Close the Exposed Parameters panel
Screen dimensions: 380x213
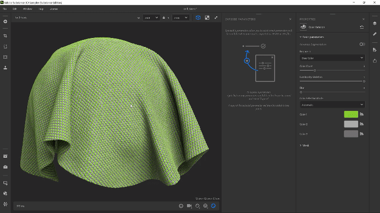pyautogui.click(x=290, y=19)
